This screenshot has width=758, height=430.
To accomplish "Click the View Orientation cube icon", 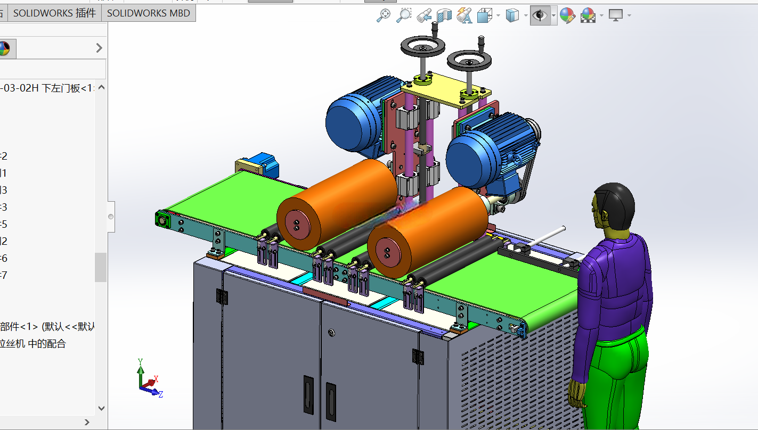I will (484, 16).
